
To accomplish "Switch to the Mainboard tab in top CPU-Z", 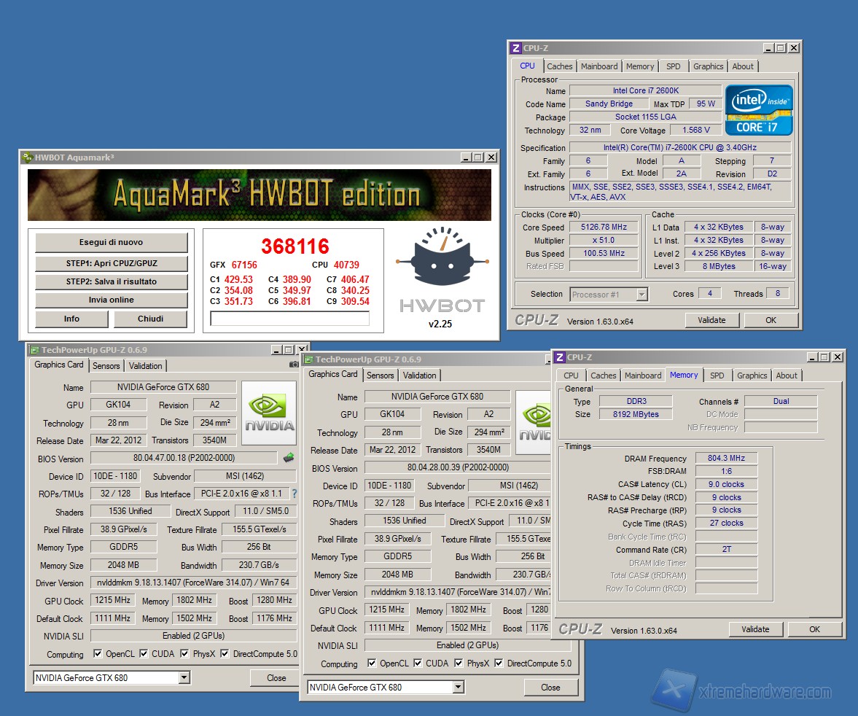I will (x=599, y=66).
